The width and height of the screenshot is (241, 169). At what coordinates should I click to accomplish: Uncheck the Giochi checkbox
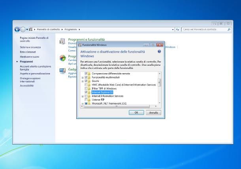[x=86, y=81]
